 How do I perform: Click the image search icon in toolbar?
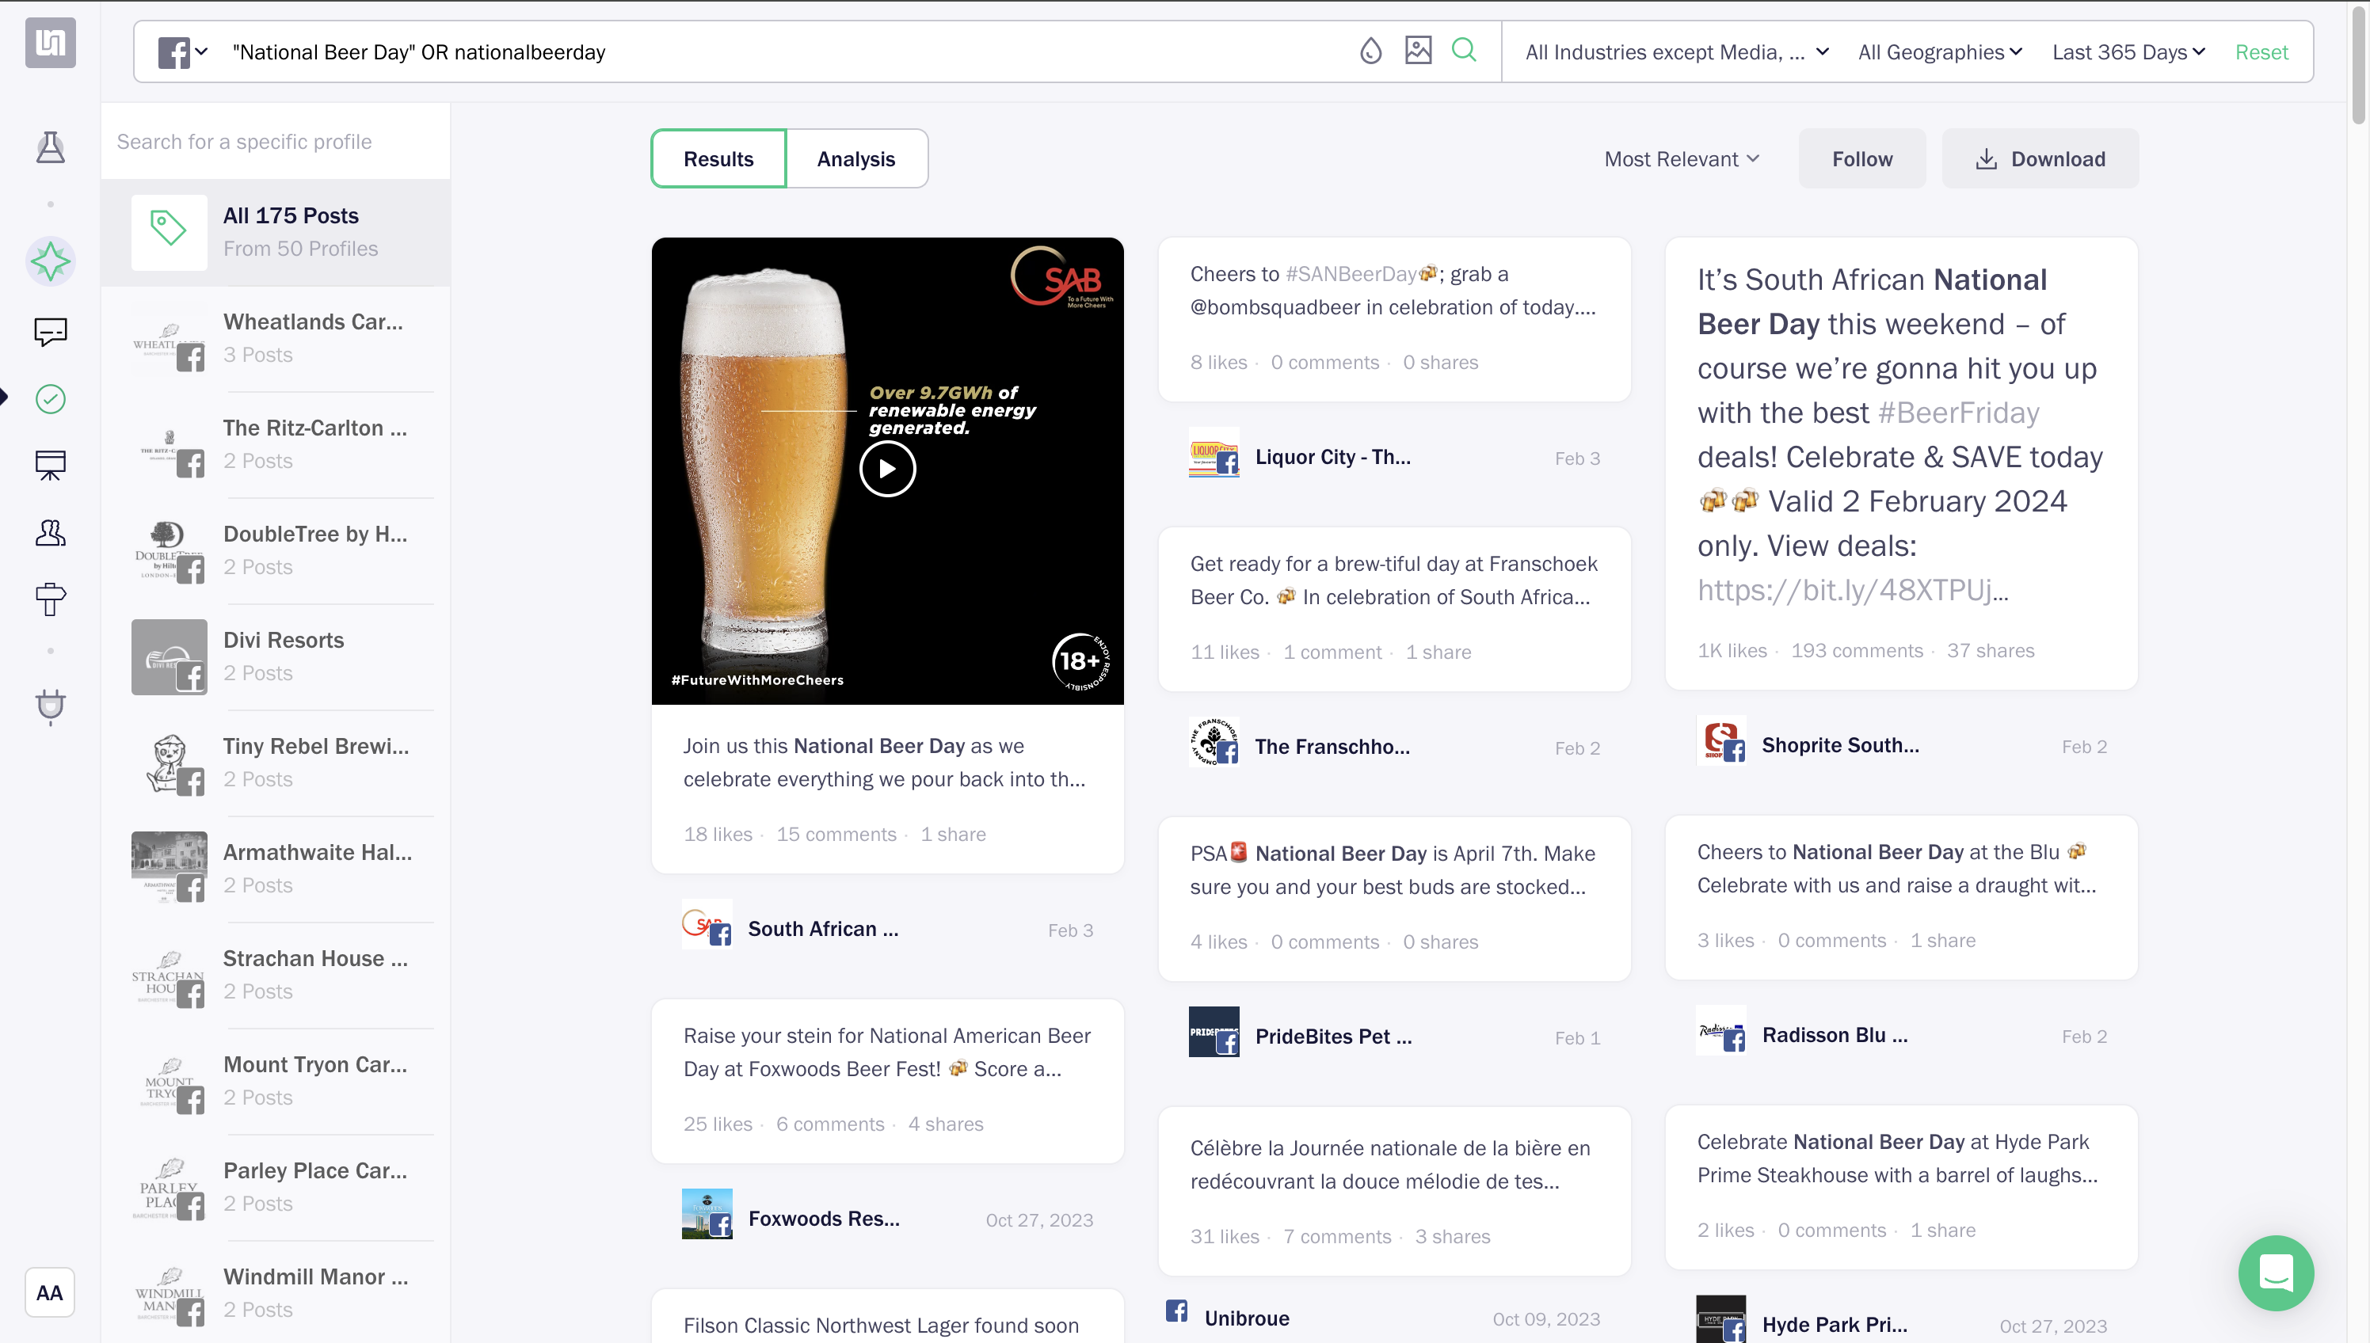(x=1418, y=52)
